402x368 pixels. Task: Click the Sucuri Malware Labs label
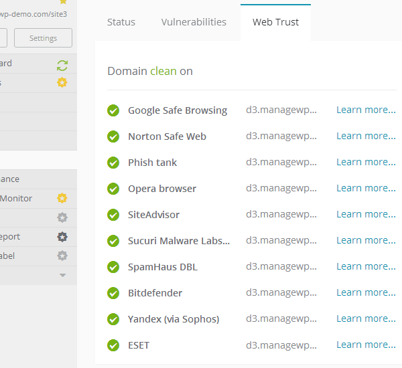(179, 241)
